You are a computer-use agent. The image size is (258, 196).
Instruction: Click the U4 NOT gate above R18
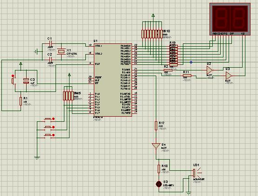(x=156, y=147)
